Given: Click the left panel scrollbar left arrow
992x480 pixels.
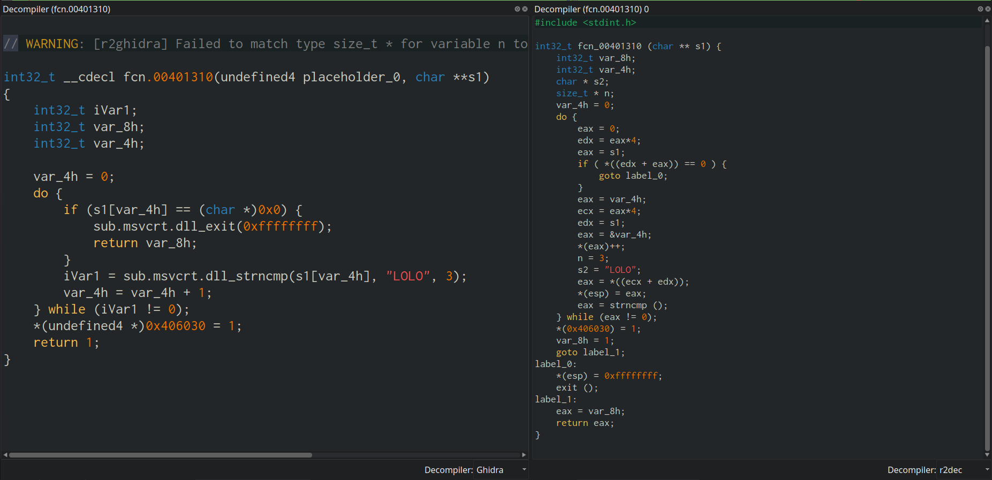Looking at the screenshot, I should pyautogui.click(x=5, y=455).
